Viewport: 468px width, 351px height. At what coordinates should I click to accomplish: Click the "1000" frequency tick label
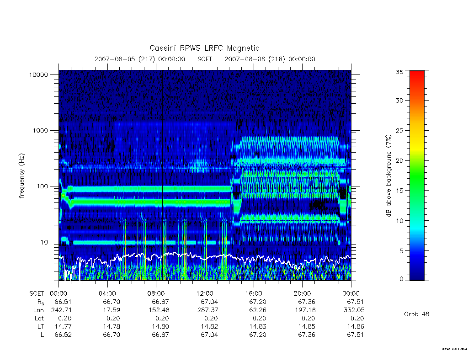pos(40,130)
